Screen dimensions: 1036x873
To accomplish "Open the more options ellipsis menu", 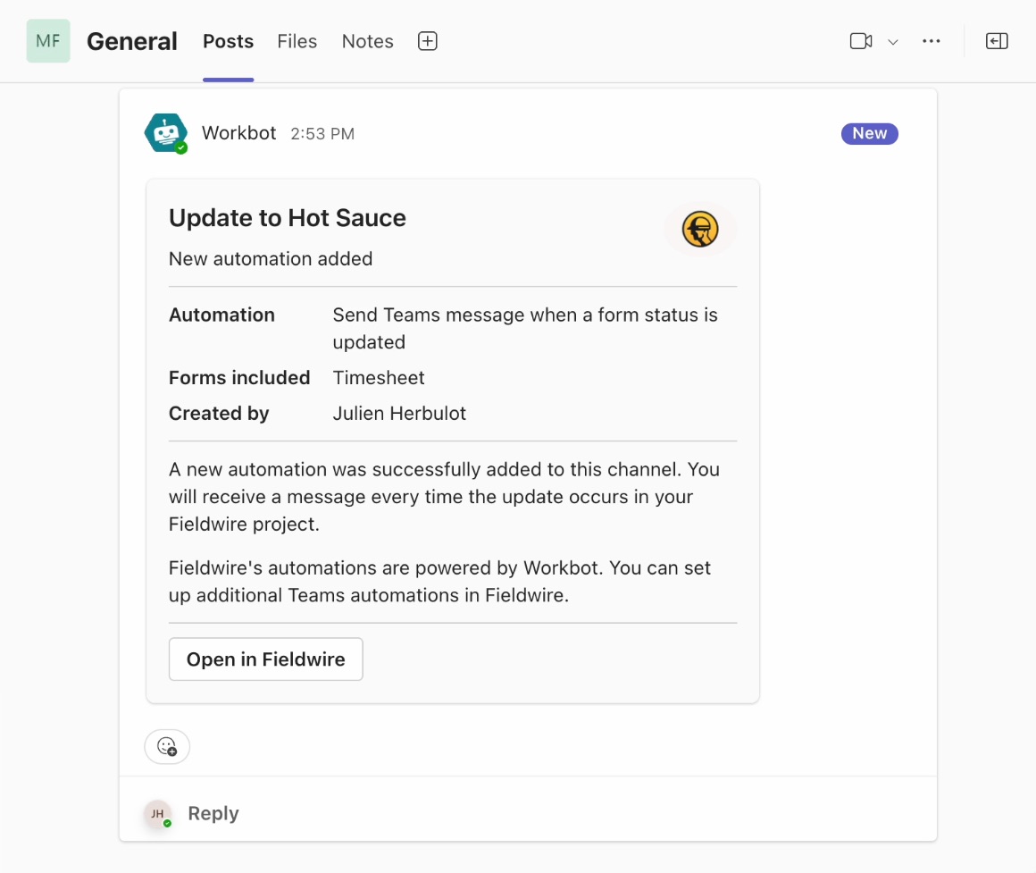I will coord(931,41).
